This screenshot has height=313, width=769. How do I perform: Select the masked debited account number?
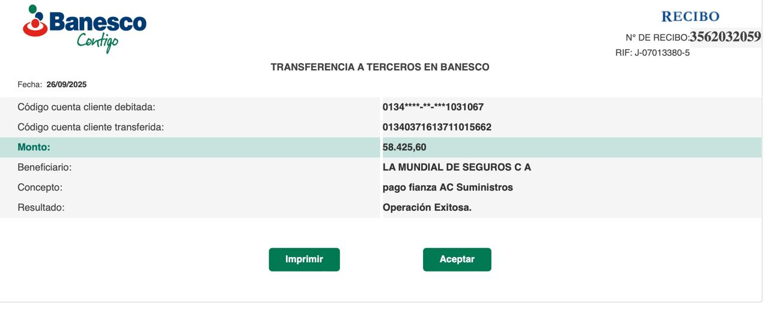click(433, 108)
